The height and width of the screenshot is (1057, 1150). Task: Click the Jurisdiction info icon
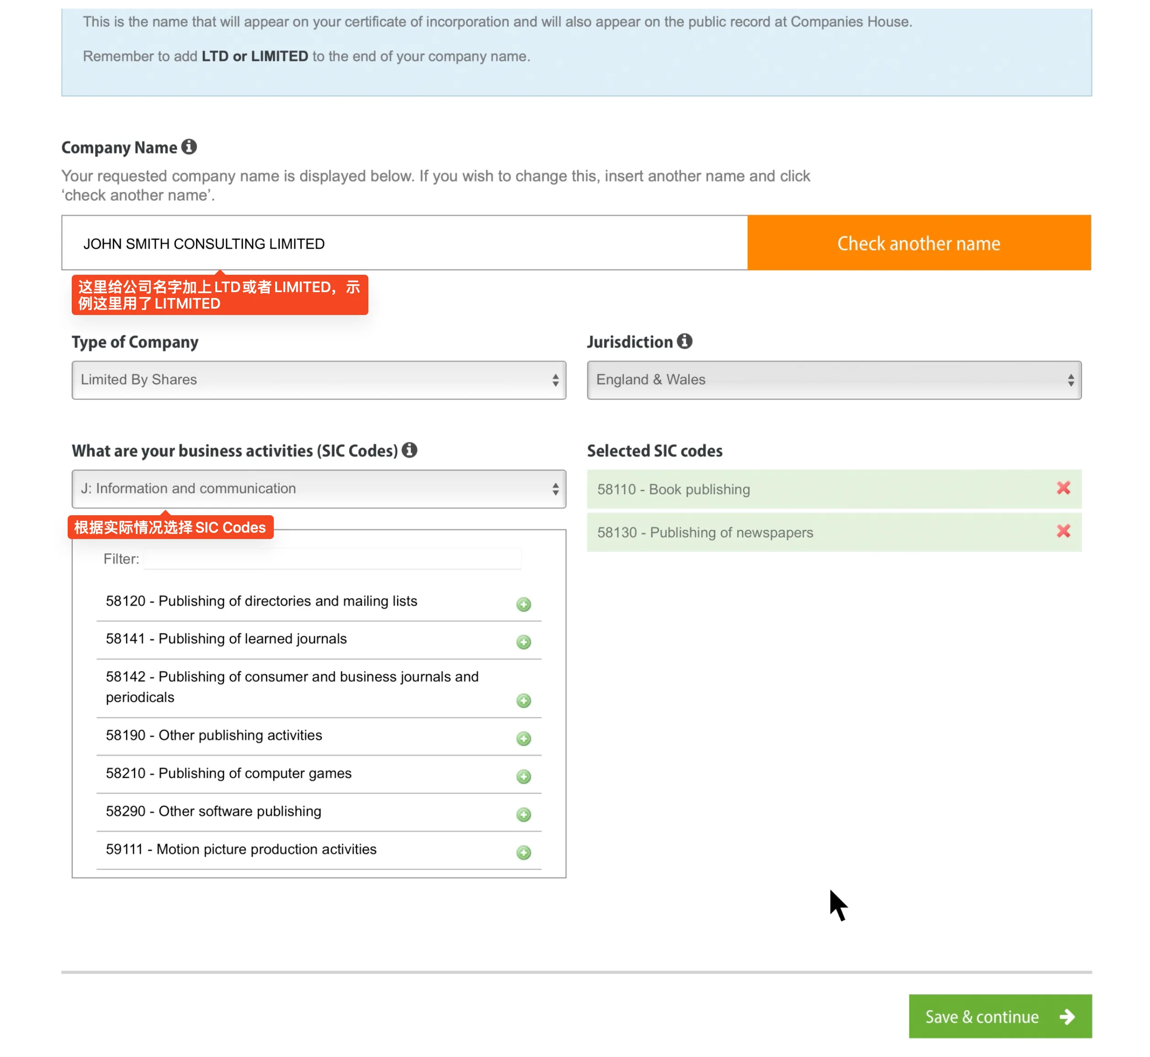[685, 342]
